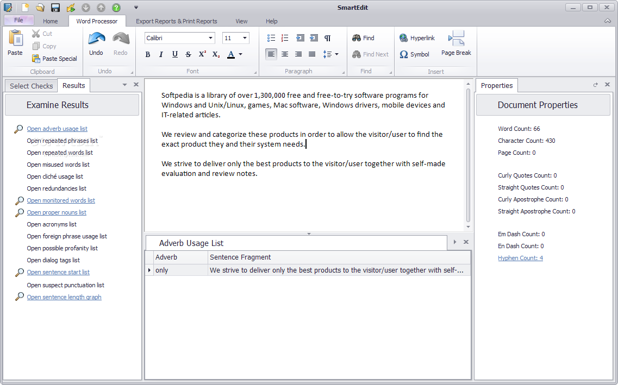Expand Paragraph group dialog launcher
The image size is (618, 385).
tap(343, 72)
